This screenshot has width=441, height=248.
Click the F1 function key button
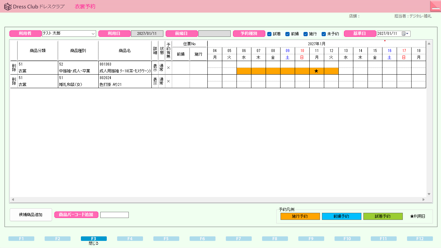pos(21,239)
